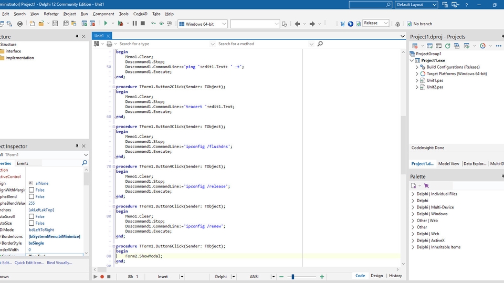Click the Trace Into debug icon
Image resolution: width=504 pixels, height=283 pixels.
(153, 24)
